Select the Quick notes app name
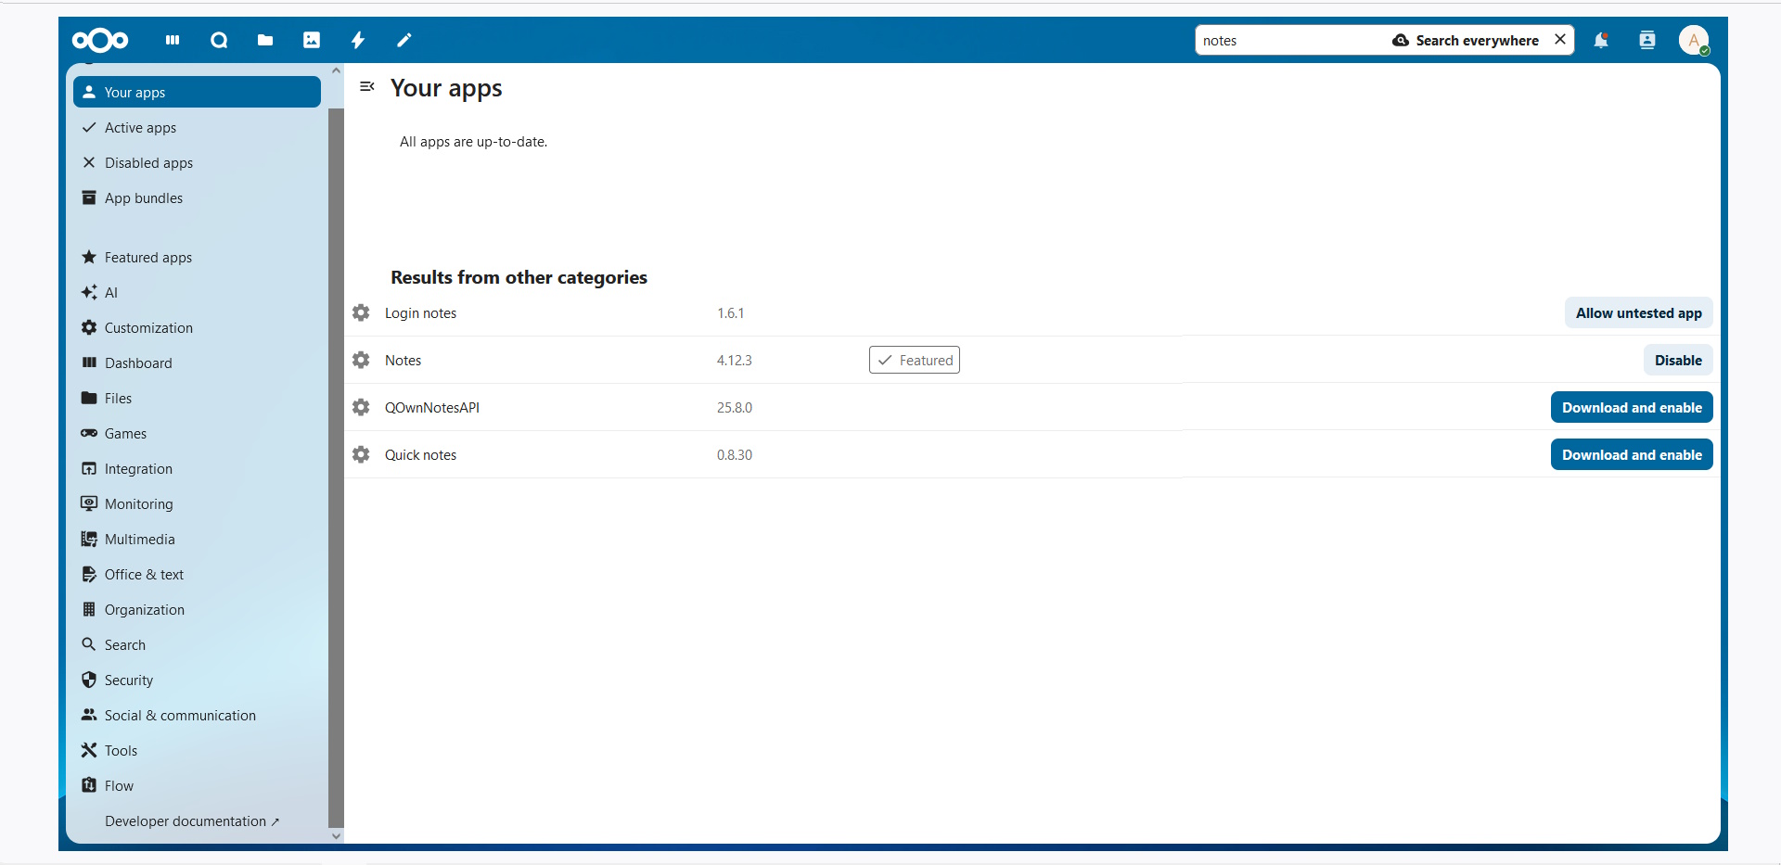Screen dimensions: 1781x865 coord(421,454)
